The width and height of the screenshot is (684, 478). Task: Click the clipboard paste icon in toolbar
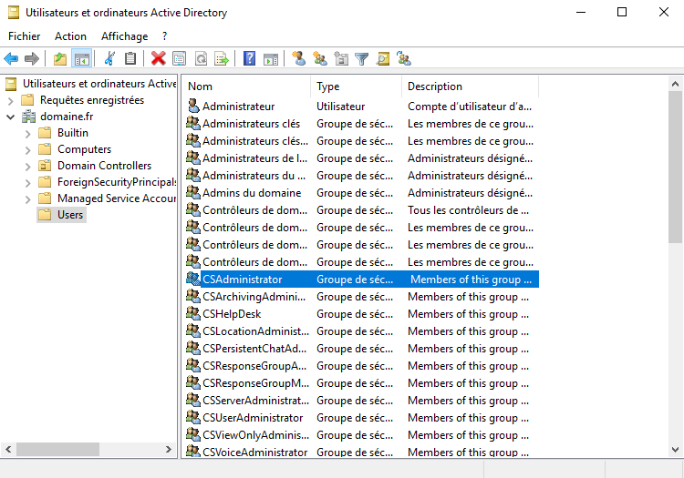(x=130, y=58)
